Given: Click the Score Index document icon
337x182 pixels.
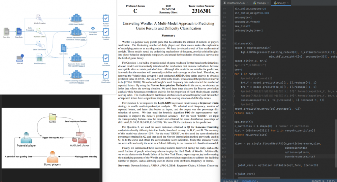Looking at the screenshot, I should coord(63,48).
